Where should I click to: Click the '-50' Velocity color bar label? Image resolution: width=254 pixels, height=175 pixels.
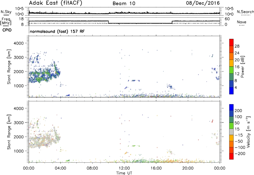(238, 141)
